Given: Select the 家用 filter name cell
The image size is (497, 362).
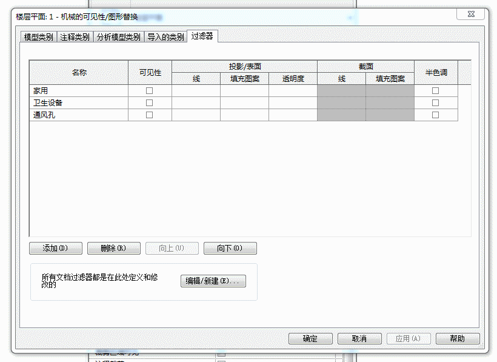Looking at the screenshot, I should (x=79, y=91).
